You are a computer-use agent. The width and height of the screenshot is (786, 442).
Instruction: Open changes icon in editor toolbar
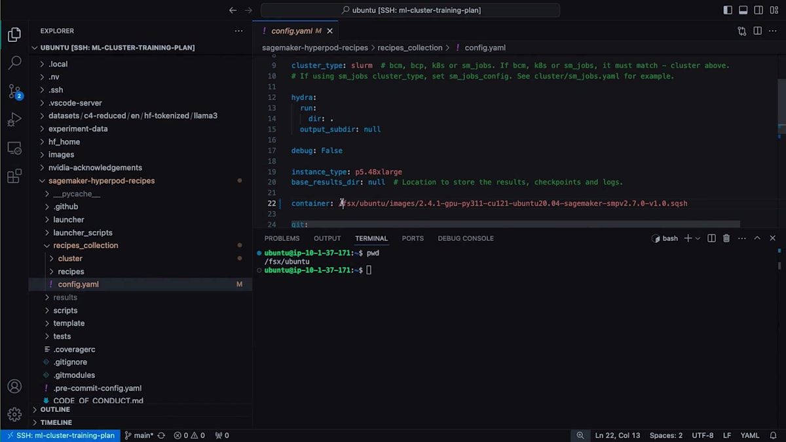742,31
